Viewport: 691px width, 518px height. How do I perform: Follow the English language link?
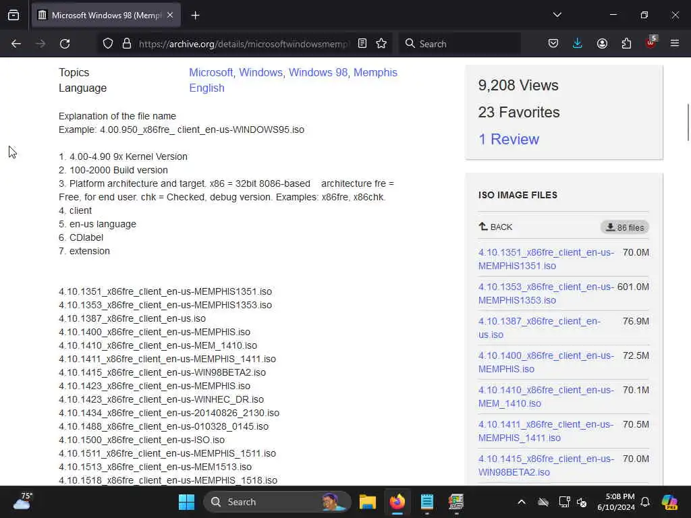point(206,88)
